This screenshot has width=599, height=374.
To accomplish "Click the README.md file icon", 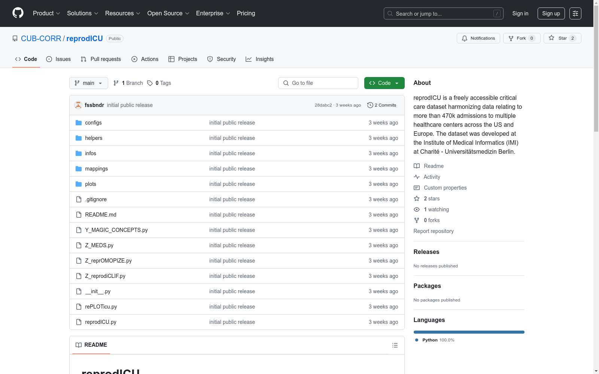I will click(x=79, y=215).
